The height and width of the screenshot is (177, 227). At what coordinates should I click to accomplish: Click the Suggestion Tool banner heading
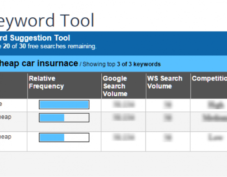point(35,38)
